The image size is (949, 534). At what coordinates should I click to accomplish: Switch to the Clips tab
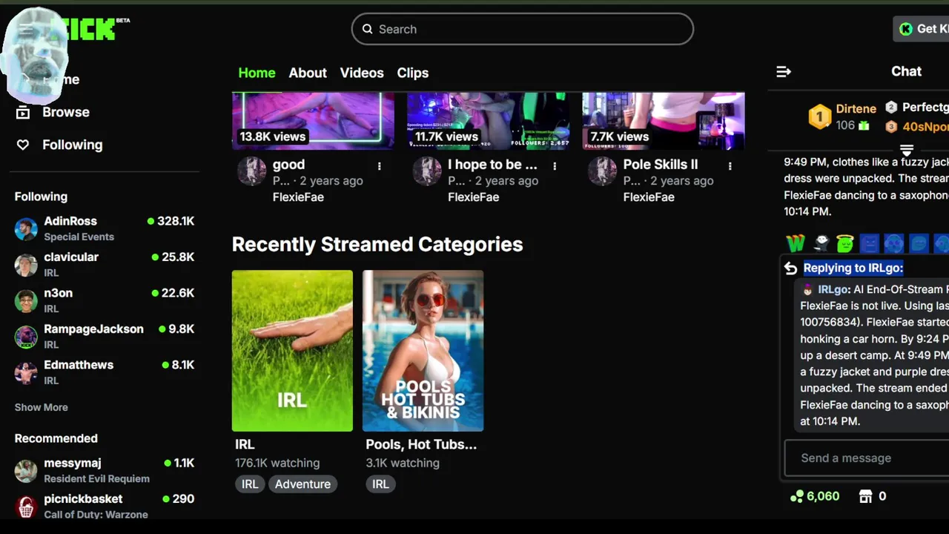click(413, 73)
